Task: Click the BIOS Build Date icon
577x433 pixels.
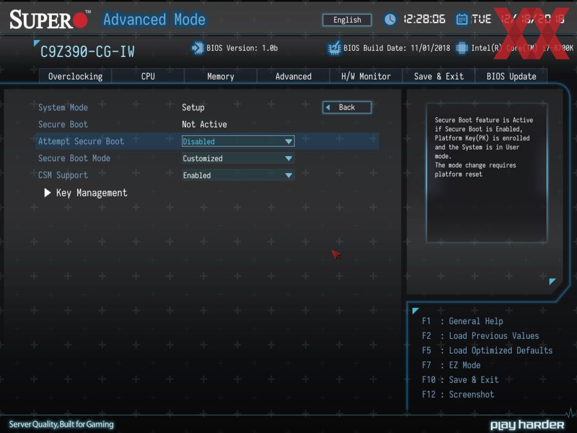Action: coord(334,48)
